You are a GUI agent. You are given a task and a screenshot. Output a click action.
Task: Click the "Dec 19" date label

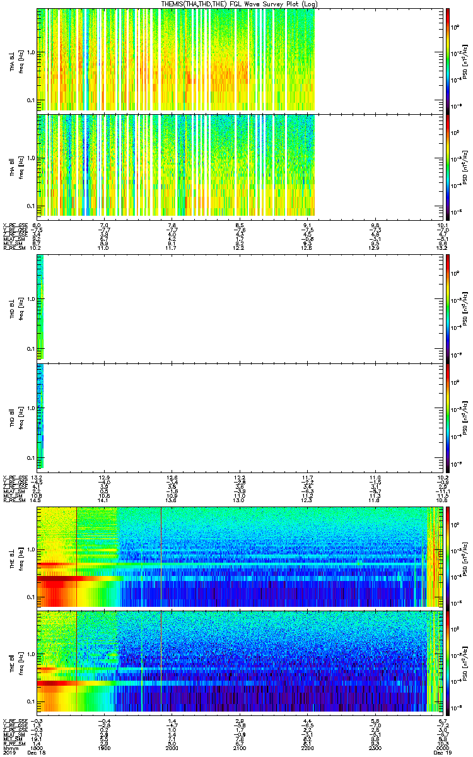pos(442,753)
